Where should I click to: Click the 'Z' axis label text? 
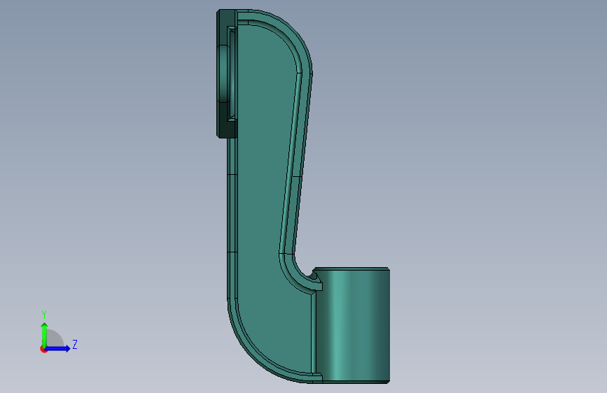(75, 344)
